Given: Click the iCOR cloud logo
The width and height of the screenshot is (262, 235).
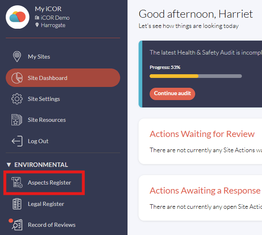Looking at the screenshot, I should click(x=18, y=17).
